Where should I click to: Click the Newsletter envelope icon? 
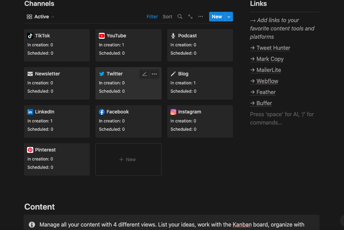[x=30, y=74]
